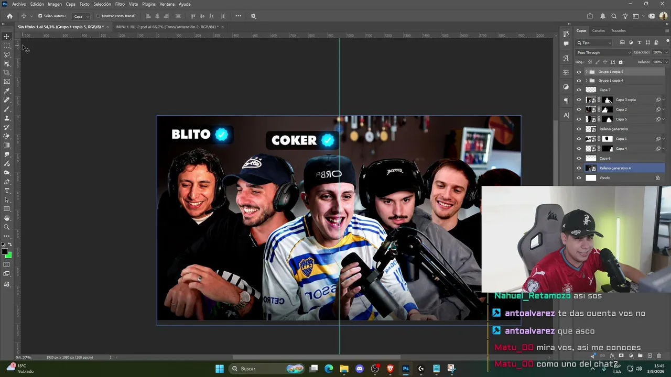The width and height of the screenshot is (671, 377).
Task: Open File Explorer from the taskbar
Action: click(344, 369)
